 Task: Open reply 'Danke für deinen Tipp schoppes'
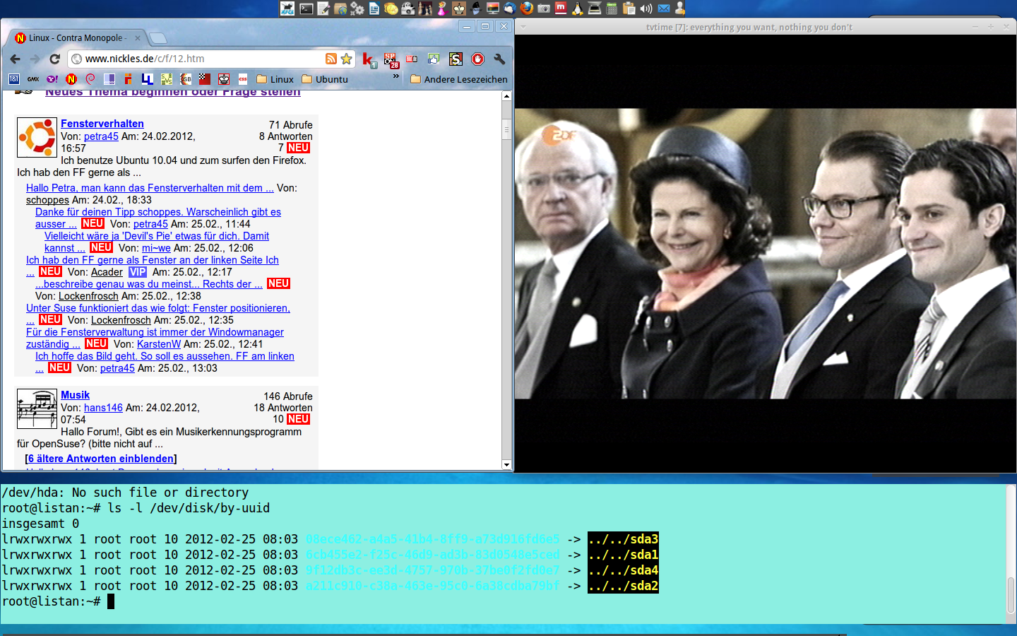click(x=158, y=212)
